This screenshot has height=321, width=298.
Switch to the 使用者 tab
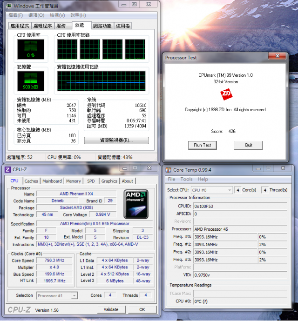123,26
